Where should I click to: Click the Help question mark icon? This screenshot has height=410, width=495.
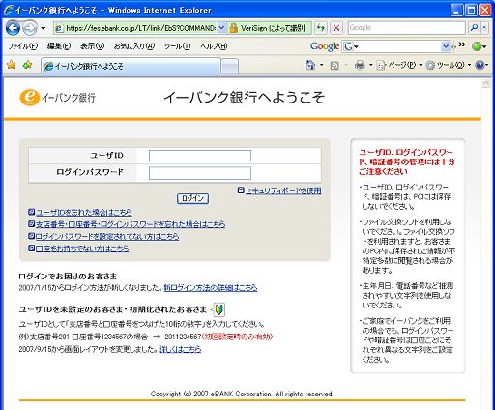coord(480,66)
